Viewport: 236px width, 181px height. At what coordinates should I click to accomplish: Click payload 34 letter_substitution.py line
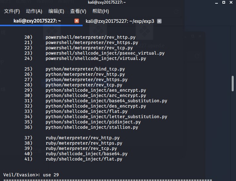tap(96, 117)
